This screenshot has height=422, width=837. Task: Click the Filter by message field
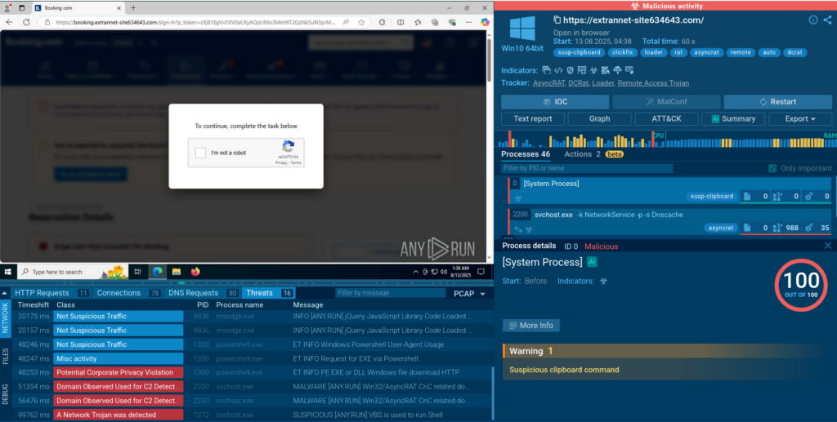pos(390,293)
